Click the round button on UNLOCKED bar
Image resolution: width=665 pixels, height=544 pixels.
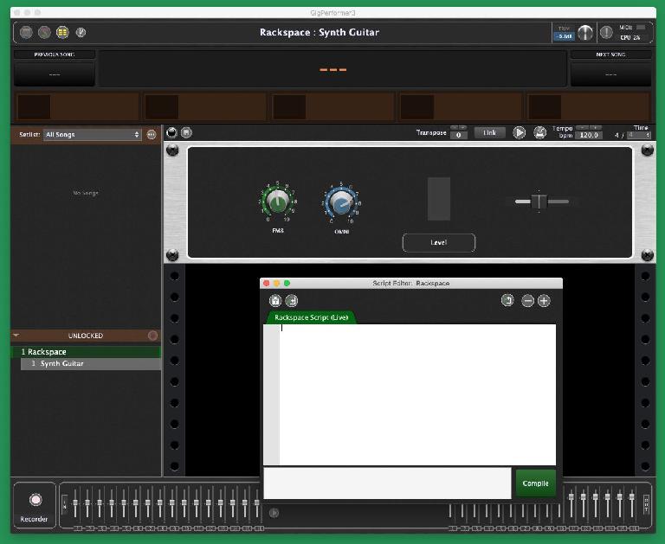[x=152, y=336]
